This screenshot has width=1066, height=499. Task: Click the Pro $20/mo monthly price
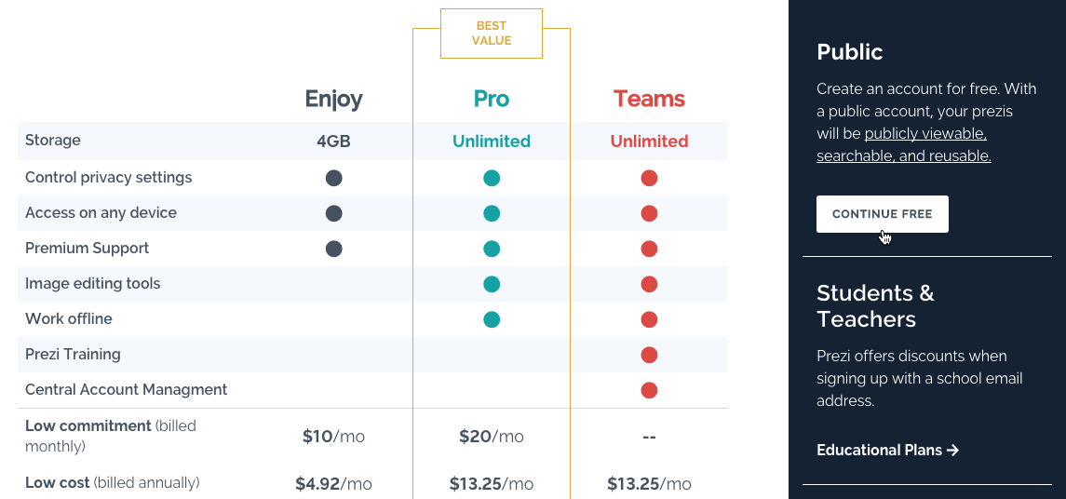(x=492, y=437)
